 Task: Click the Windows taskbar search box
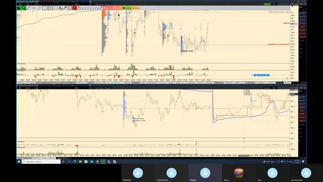pos(41,162)
